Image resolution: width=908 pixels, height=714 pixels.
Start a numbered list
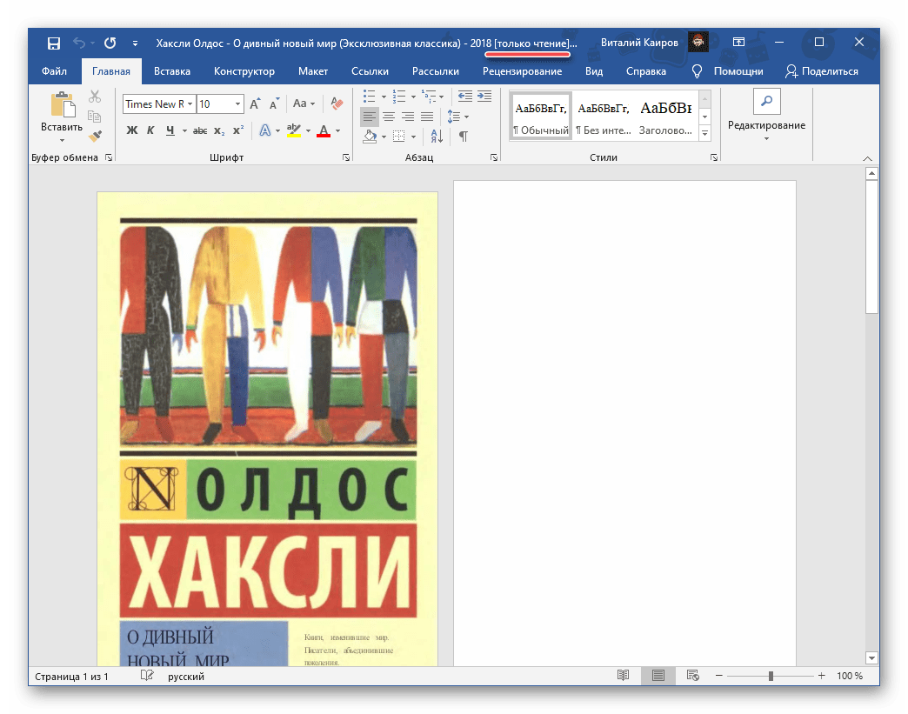click(399, 97)
